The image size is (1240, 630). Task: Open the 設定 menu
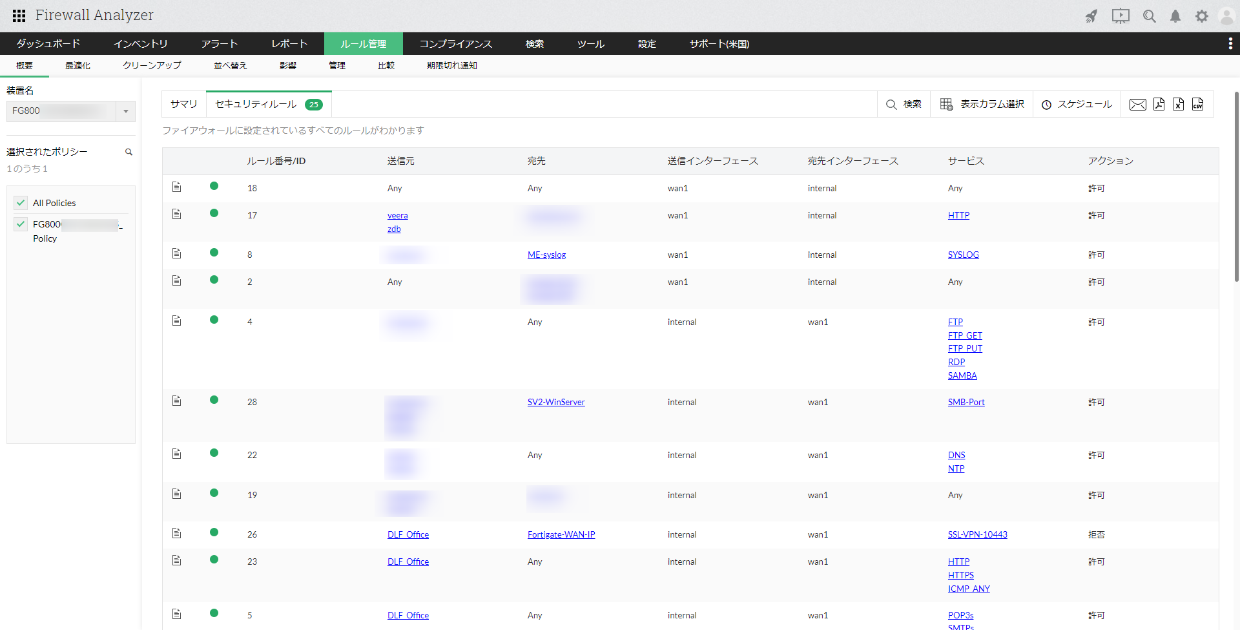click(x=647, y=44)
